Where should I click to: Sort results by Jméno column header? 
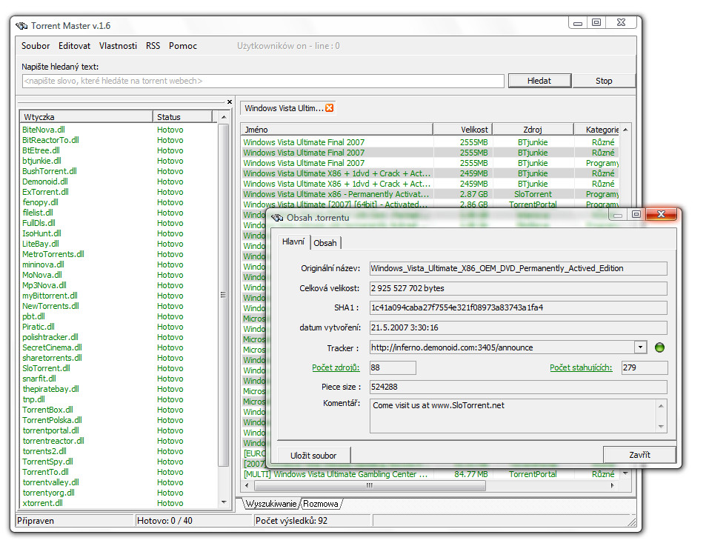pos(337,129)
